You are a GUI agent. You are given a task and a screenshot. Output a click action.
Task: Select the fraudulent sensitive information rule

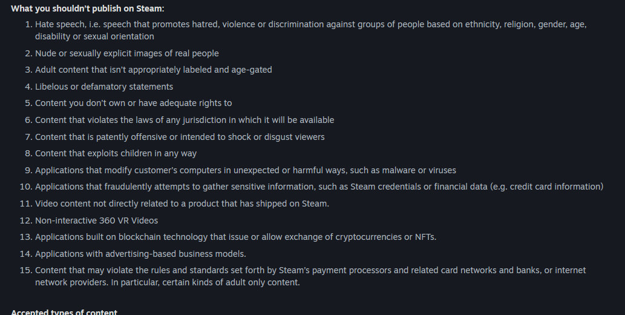319,187
